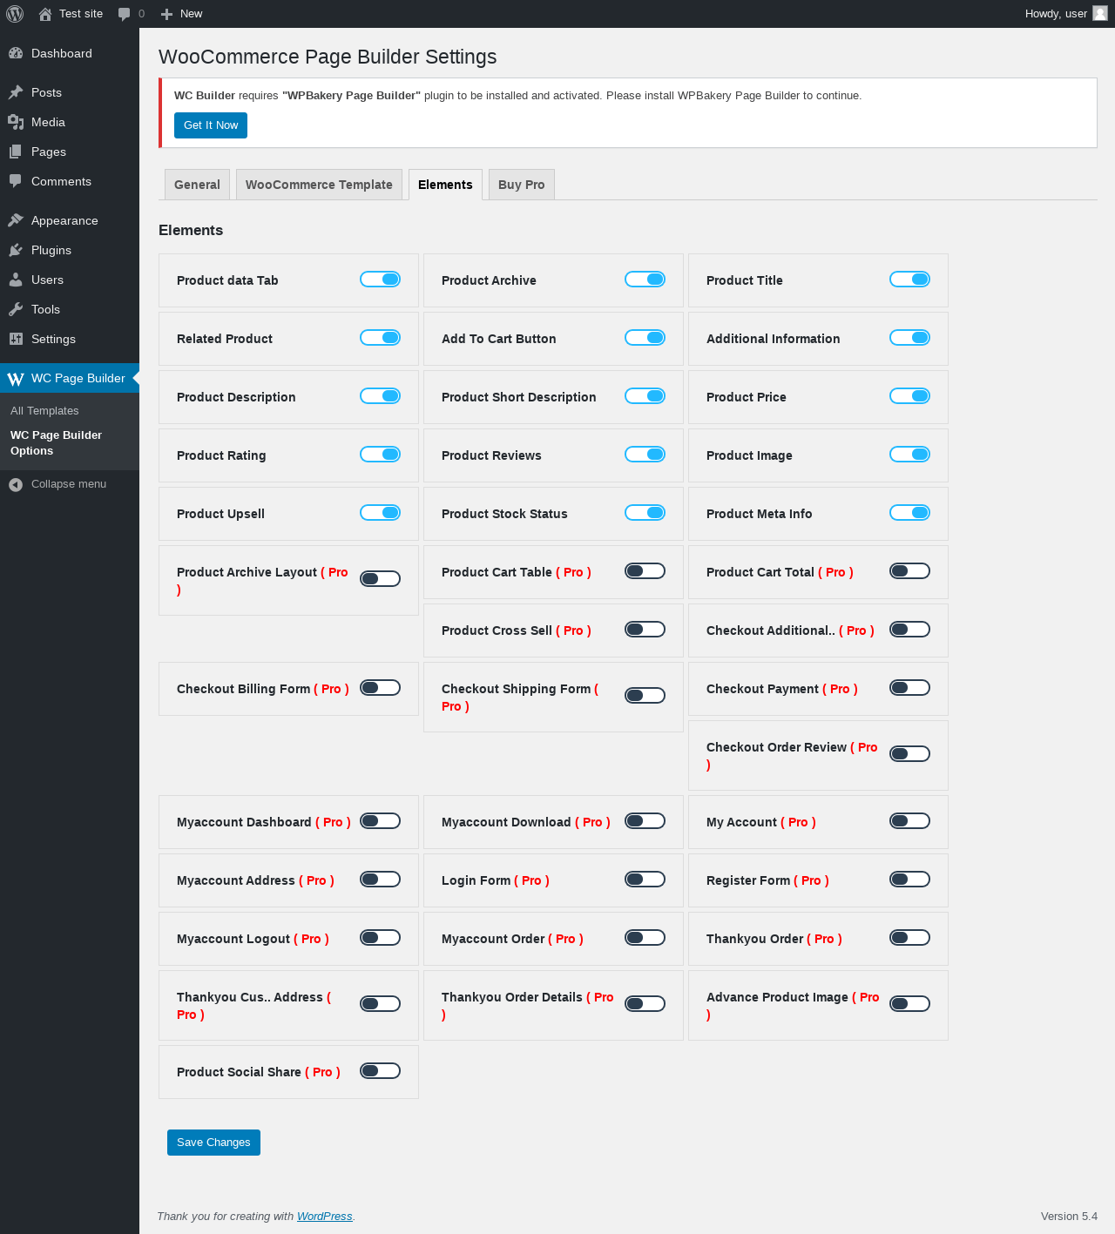
Task: Toggle Product Stock Status off
Action: pyautogui.click(x=645, y=513)
